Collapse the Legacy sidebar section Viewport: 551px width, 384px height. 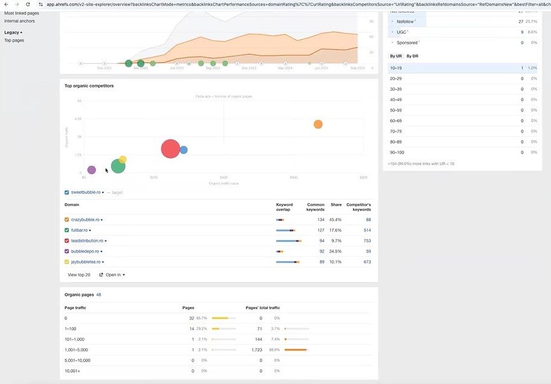click(13, 32)
